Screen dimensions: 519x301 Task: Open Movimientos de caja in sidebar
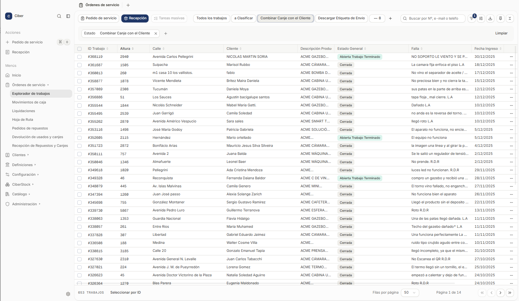(29, 102)
